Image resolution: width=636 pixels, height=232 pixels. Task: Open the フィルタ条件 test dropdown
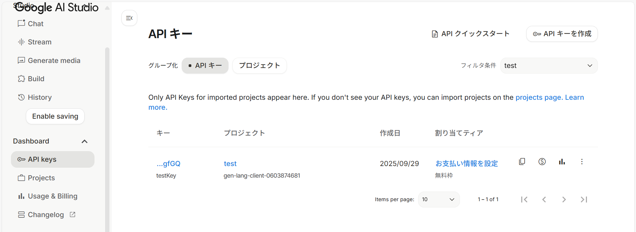pos(548,66)
